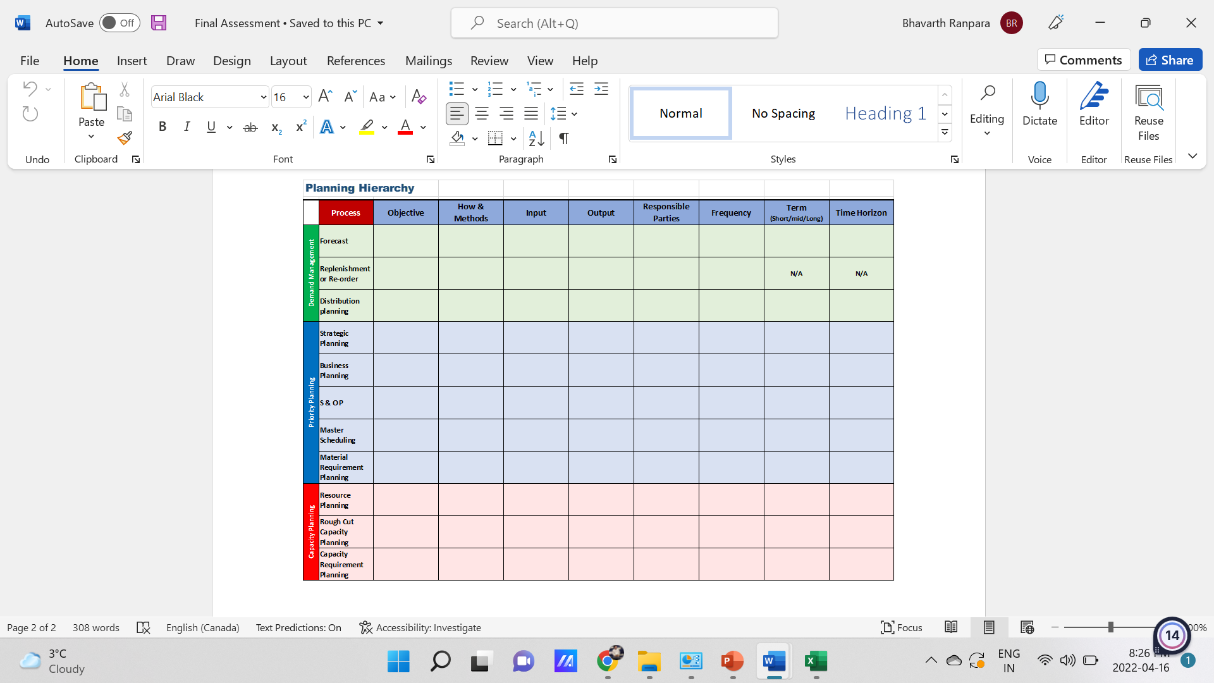The image size is (1214, 683).
Task: Share the document
Action: coord(1170,59)
